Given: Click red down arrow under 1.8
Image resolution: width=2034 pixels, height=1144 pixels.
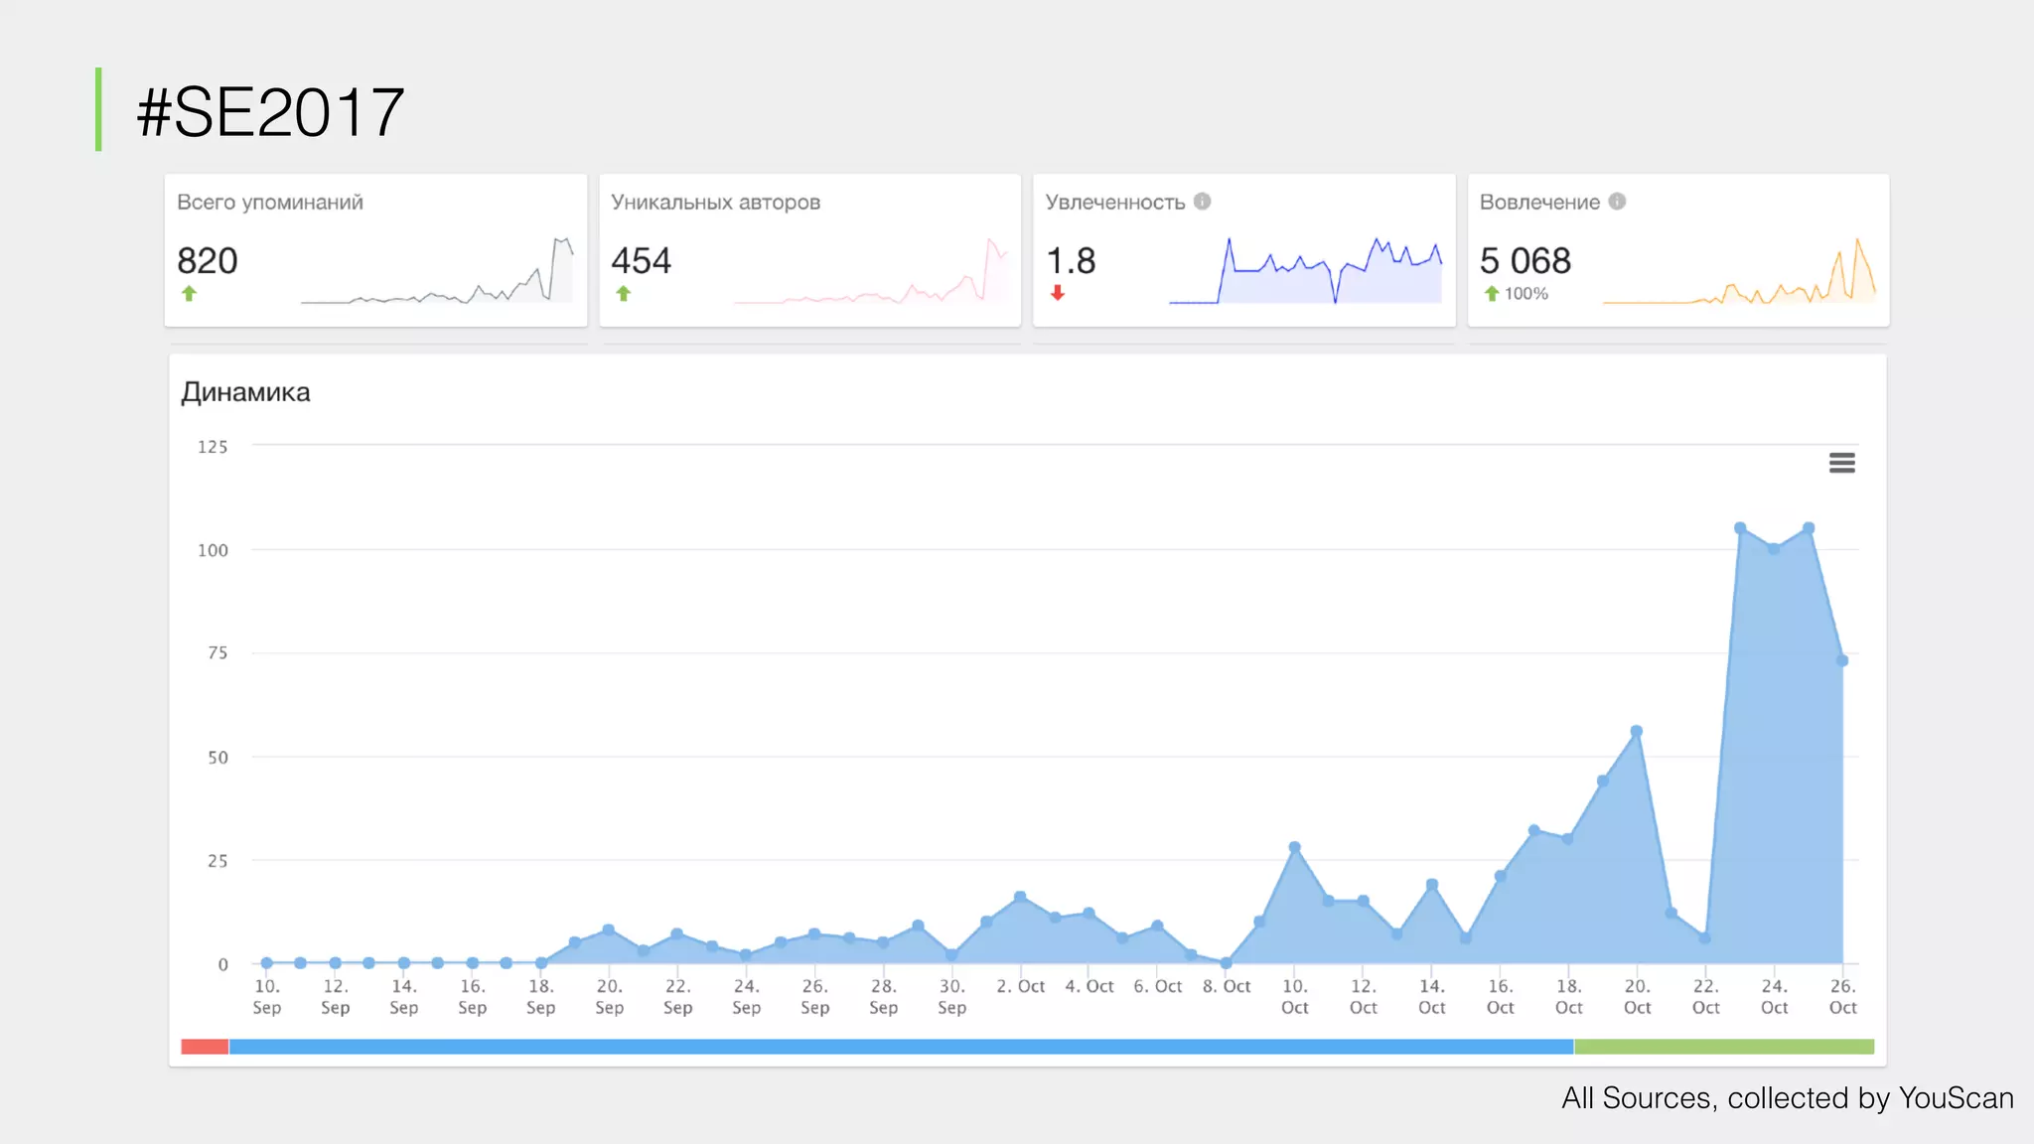Looking at the screenshot, I should [1058, 293].
